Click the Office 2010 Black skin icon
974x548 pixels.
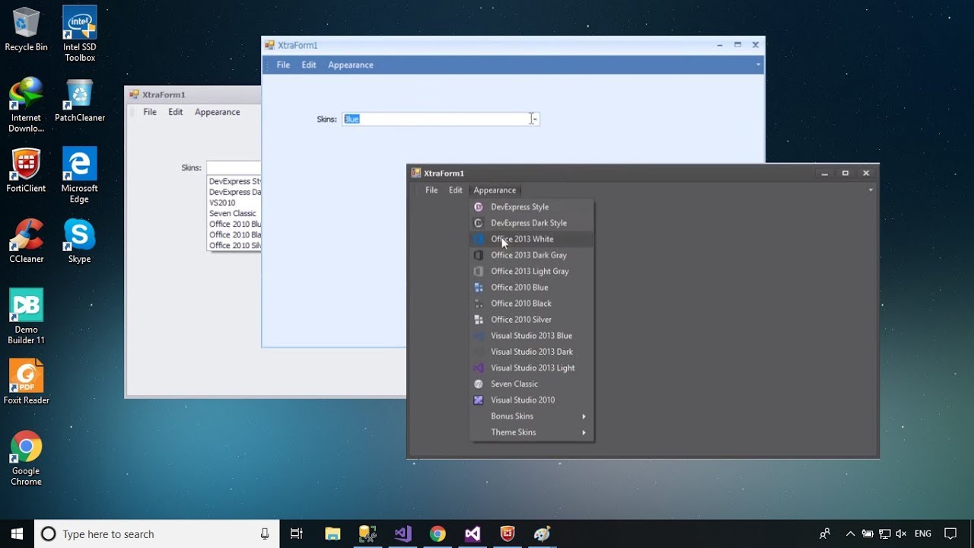(x=479, y=303)
